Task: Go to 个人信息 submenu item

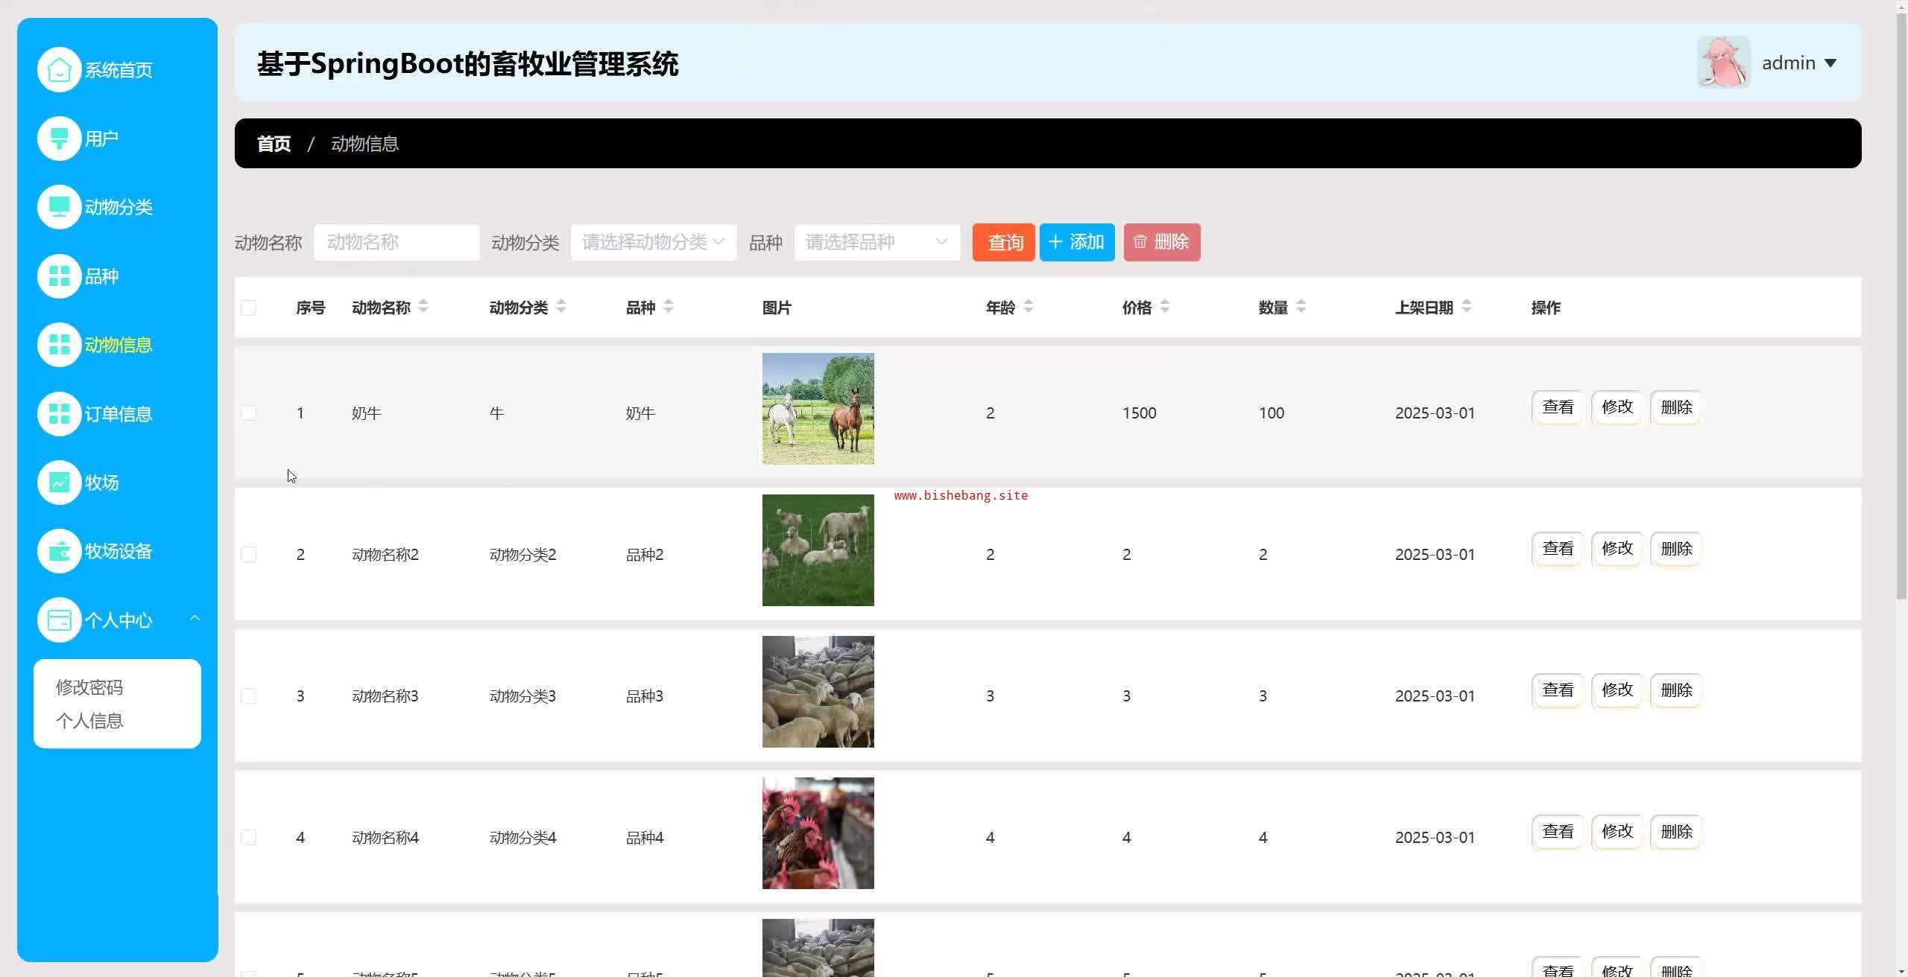Action: pos(89,721)
